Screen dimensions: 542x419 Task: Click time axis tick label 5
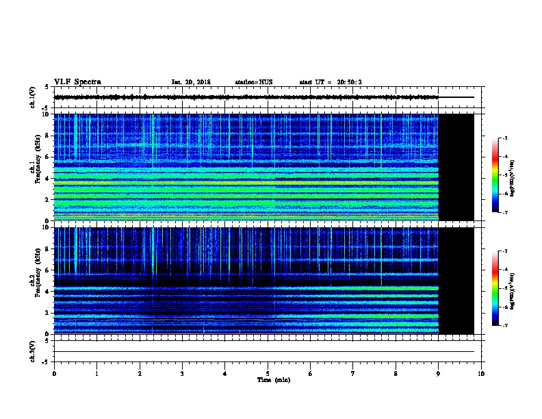coord(268,373)
